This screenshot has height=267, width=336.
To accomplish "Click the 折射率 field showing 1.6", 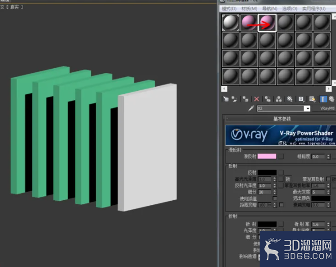I will (x=318, y=224).
